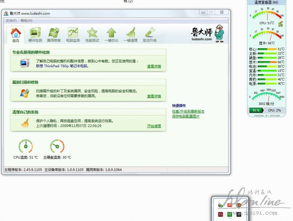The height and width of the screenshot is (221, 293).
Task: Click 查看详情 link for hardware detection
Action: coord(154,66)
